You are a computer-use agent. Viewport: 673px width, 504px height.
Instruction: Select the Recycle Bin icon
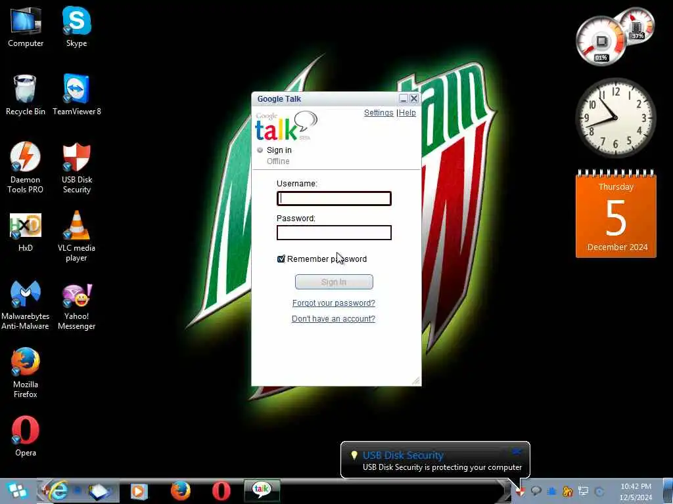click(26, 94)
